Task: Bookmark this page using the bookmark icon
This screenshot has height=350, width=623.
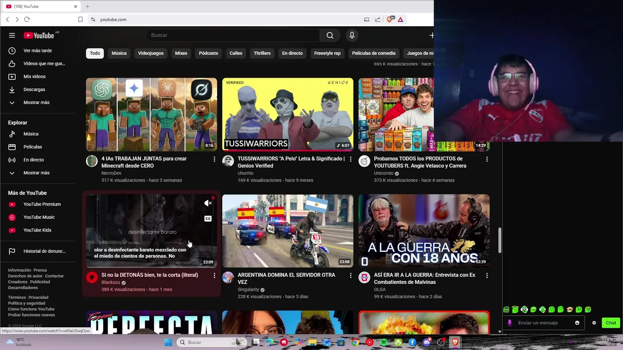Action: point(80,19)
